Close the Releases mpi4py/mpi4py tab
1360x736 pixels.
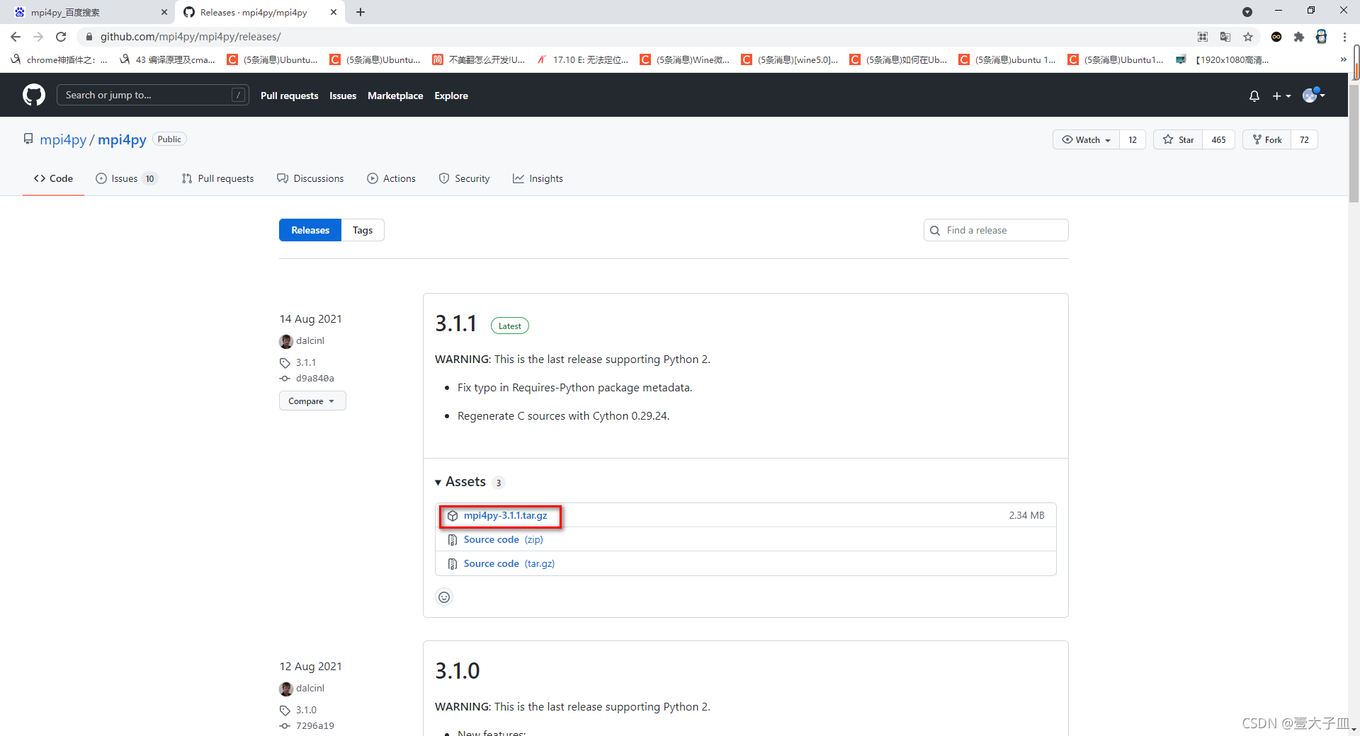point(334,12)
